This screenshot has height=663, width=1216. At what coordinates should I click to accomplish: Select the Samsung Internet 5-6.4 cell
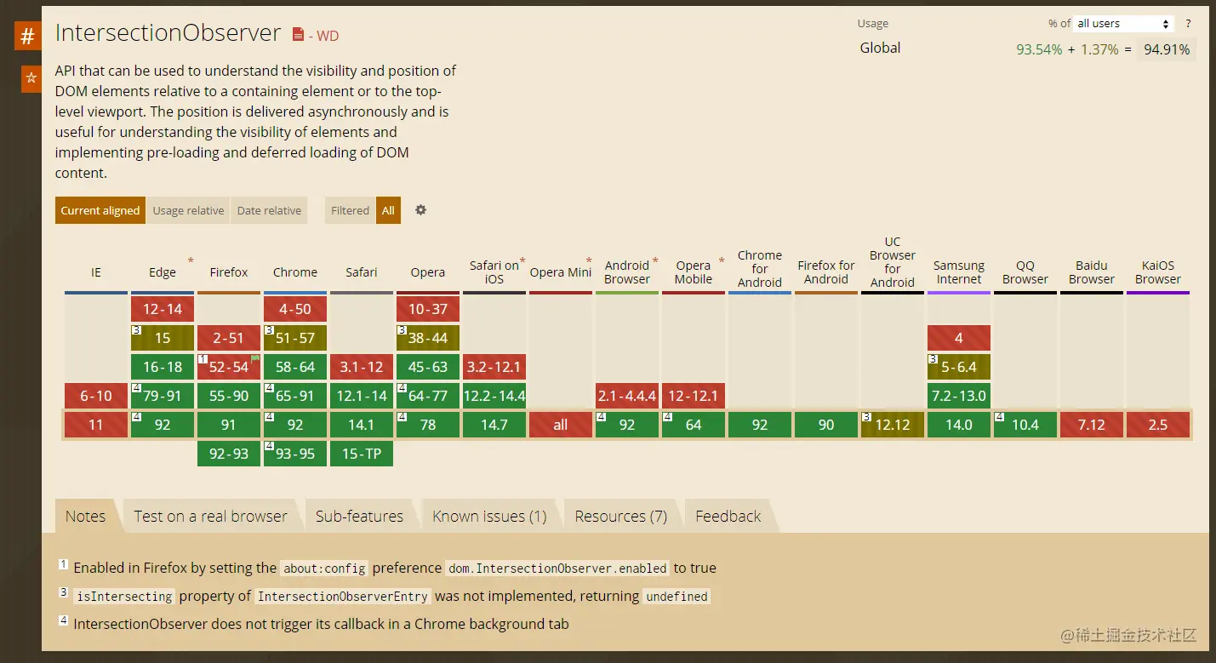959,367
